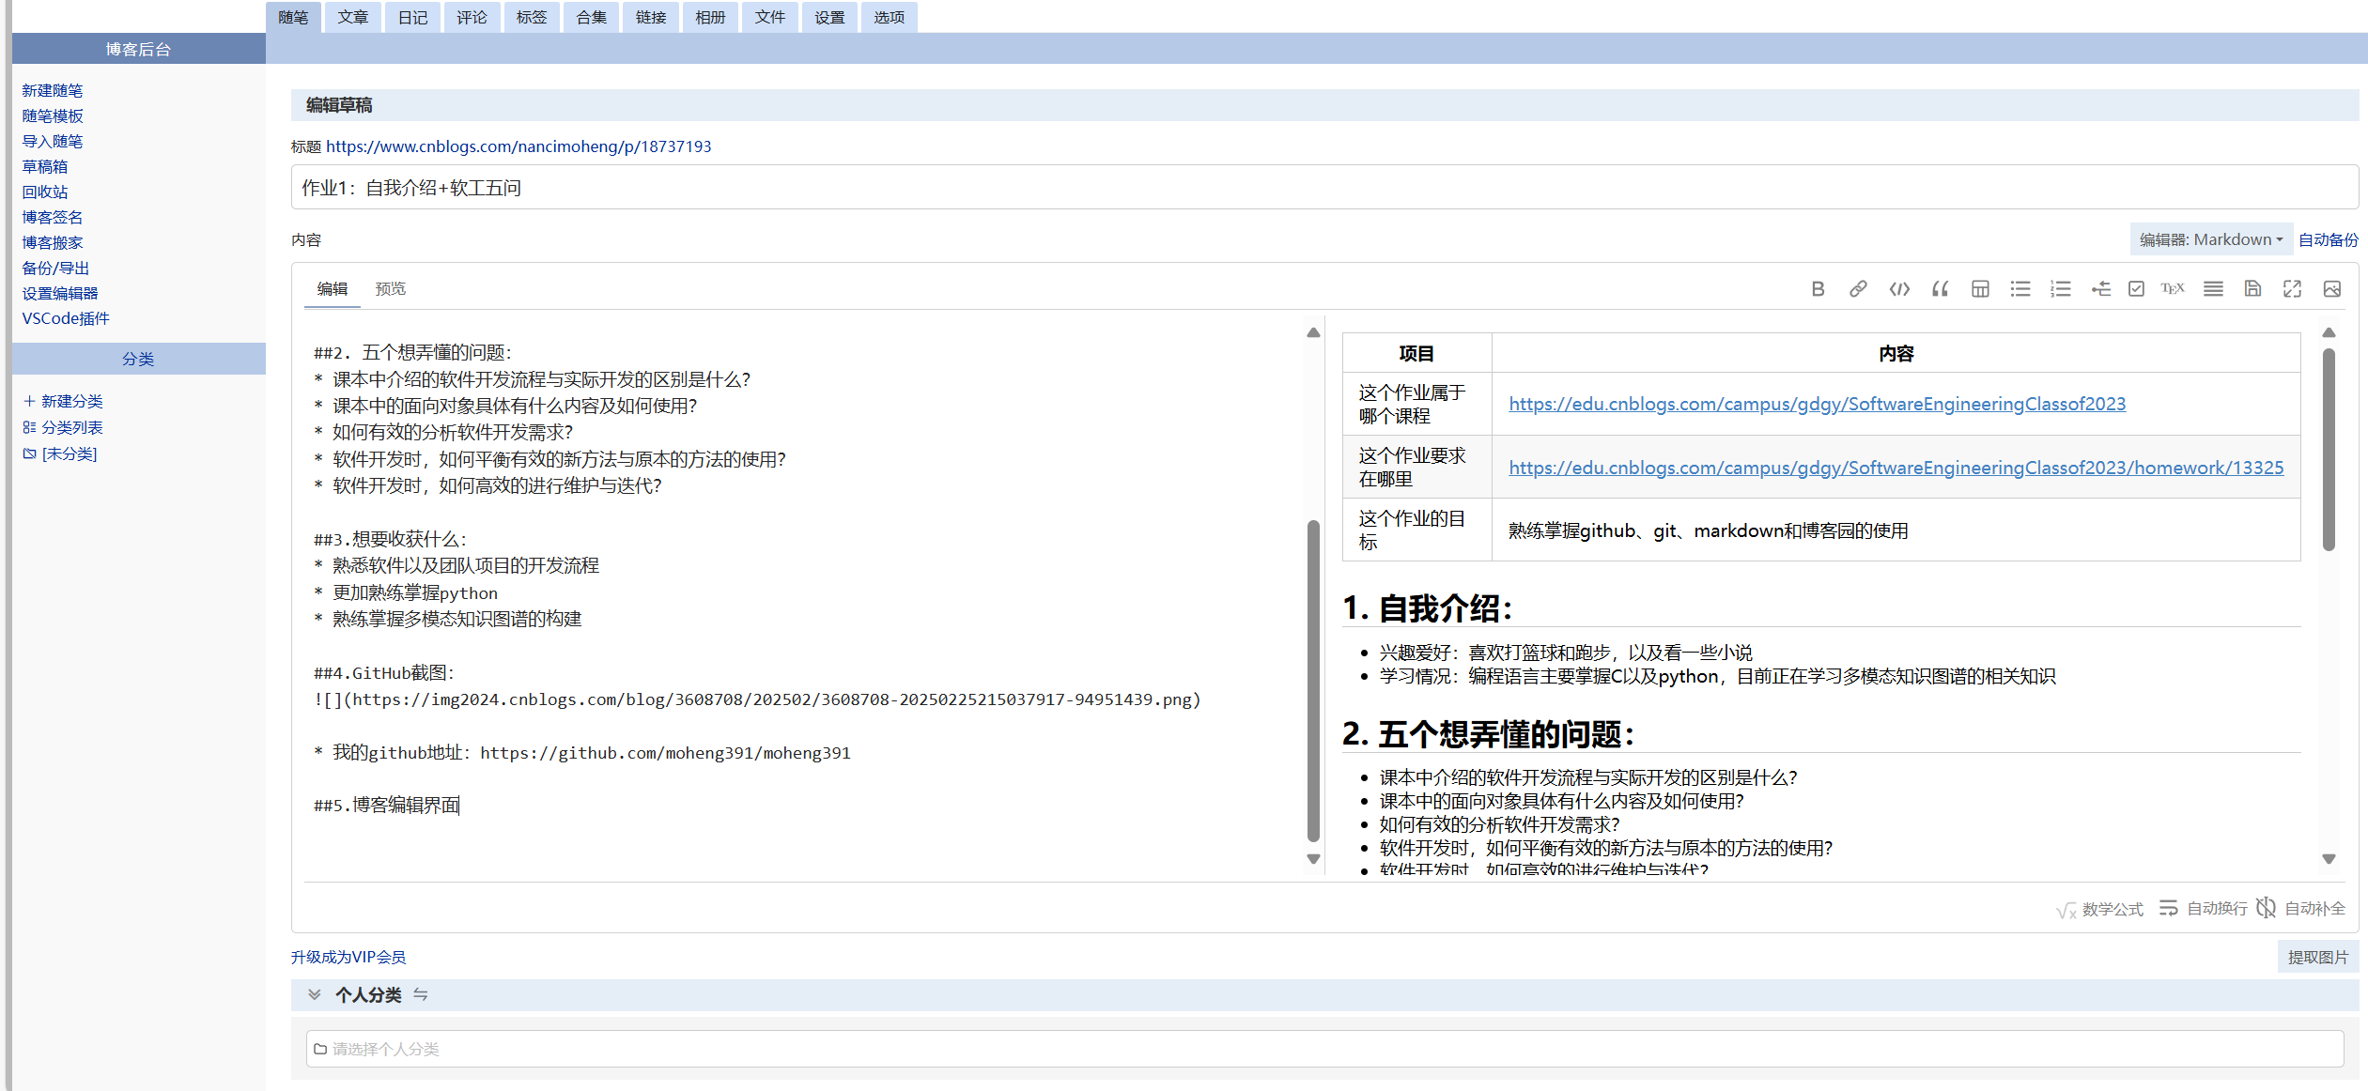
Task: Apply bold formatting from the editor toolbar
Action: pyautogui.click(x=1818, y=289)
